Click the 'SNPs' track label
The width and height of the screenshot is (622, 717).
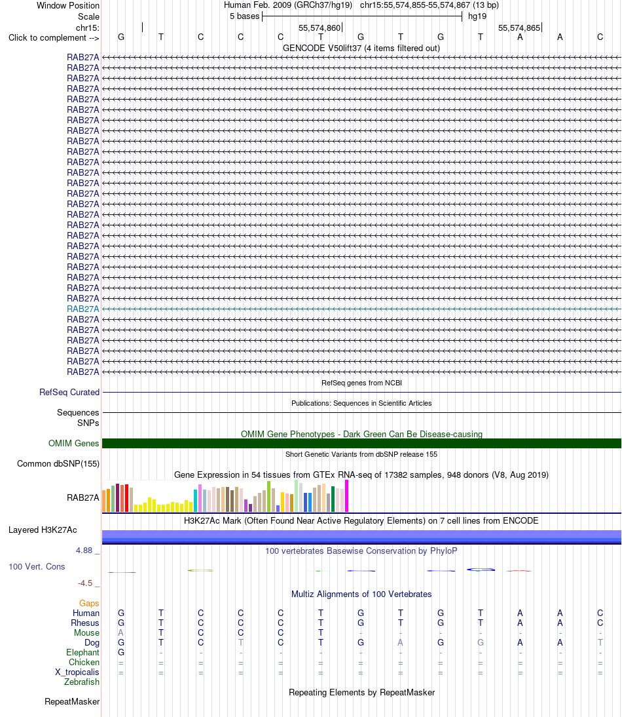[x=88, y=423]
